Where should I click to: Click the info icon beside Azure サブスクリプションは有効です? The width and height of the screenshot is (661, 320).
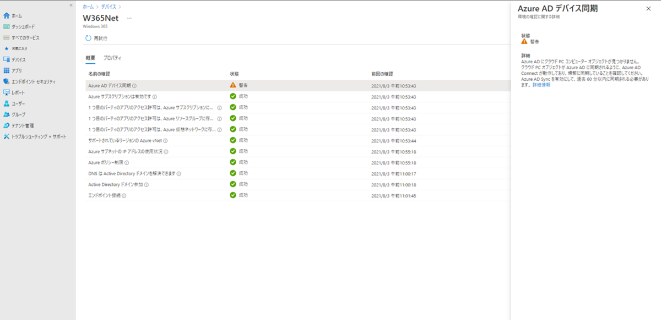click(155, 97)
